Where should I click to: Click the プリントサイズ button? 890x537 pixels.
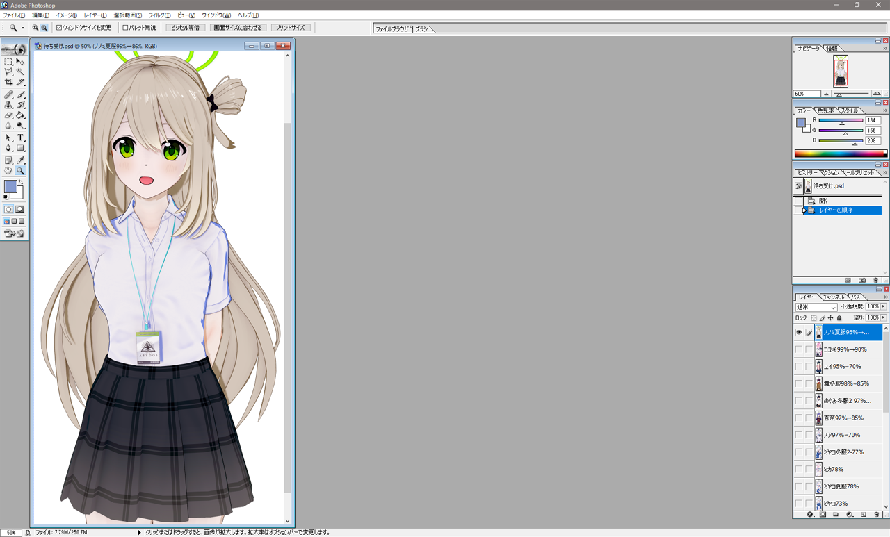290,28
